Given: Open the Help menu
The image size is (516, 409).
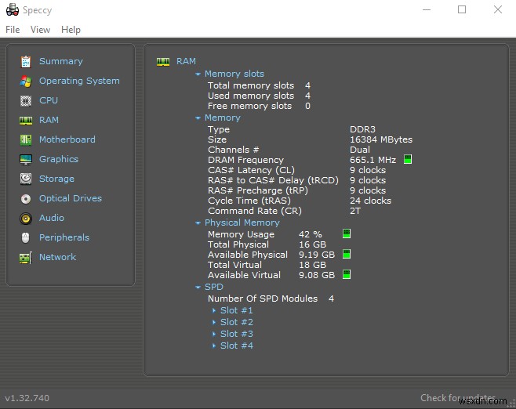Looking at the screenshot, I should (71, 30).
